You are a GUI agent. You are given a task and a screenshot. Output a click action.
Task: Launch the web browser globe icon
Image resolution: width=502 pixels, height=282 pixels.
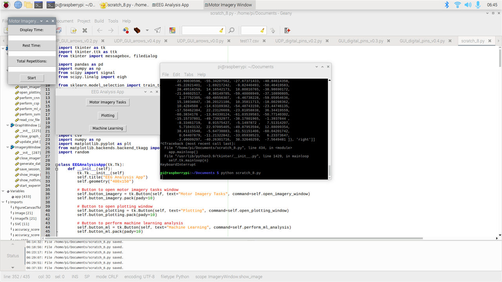(x=18, y=5)
